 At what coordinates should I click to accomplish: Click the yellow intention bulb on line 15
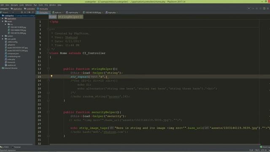click(51, 76)
